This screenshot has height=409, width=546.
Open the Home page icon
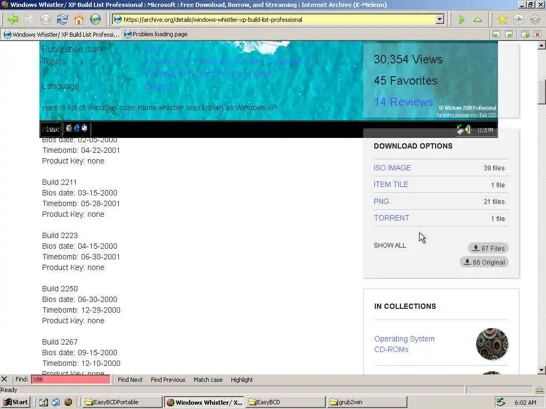(x=79, y=20)
